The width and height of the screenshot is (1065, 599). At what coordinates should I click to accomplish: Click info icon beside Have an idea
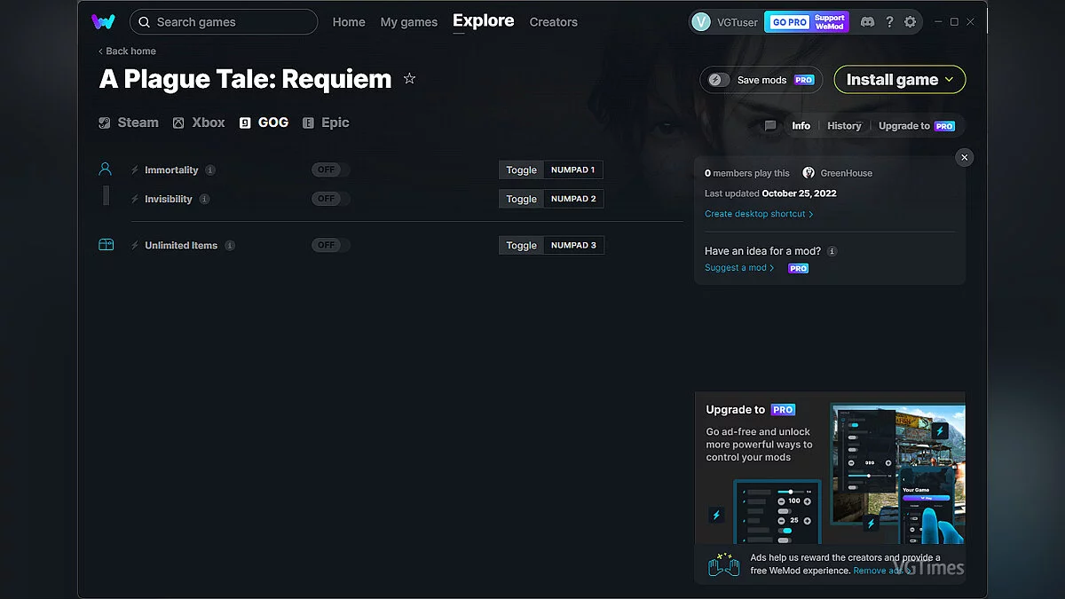pyautogui.click(x=832, y=251)
